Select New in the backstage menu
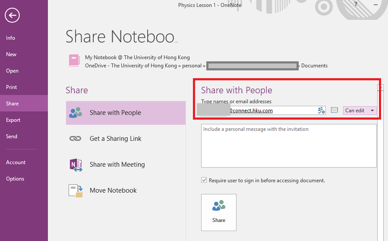The width and height of the screenshot is (388, 241). click(x=11, y=54)
